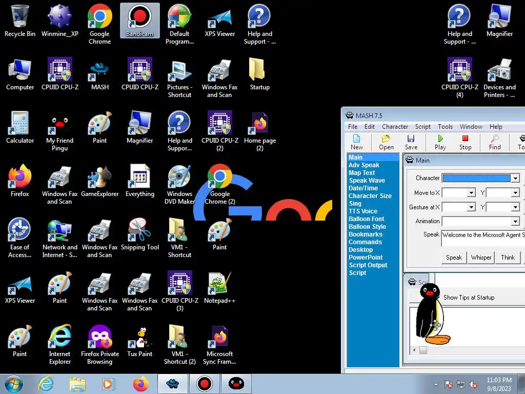This screenshot has width=525, height=394.
Task: Select Sing in MASH sidebar
Action: 355,203
